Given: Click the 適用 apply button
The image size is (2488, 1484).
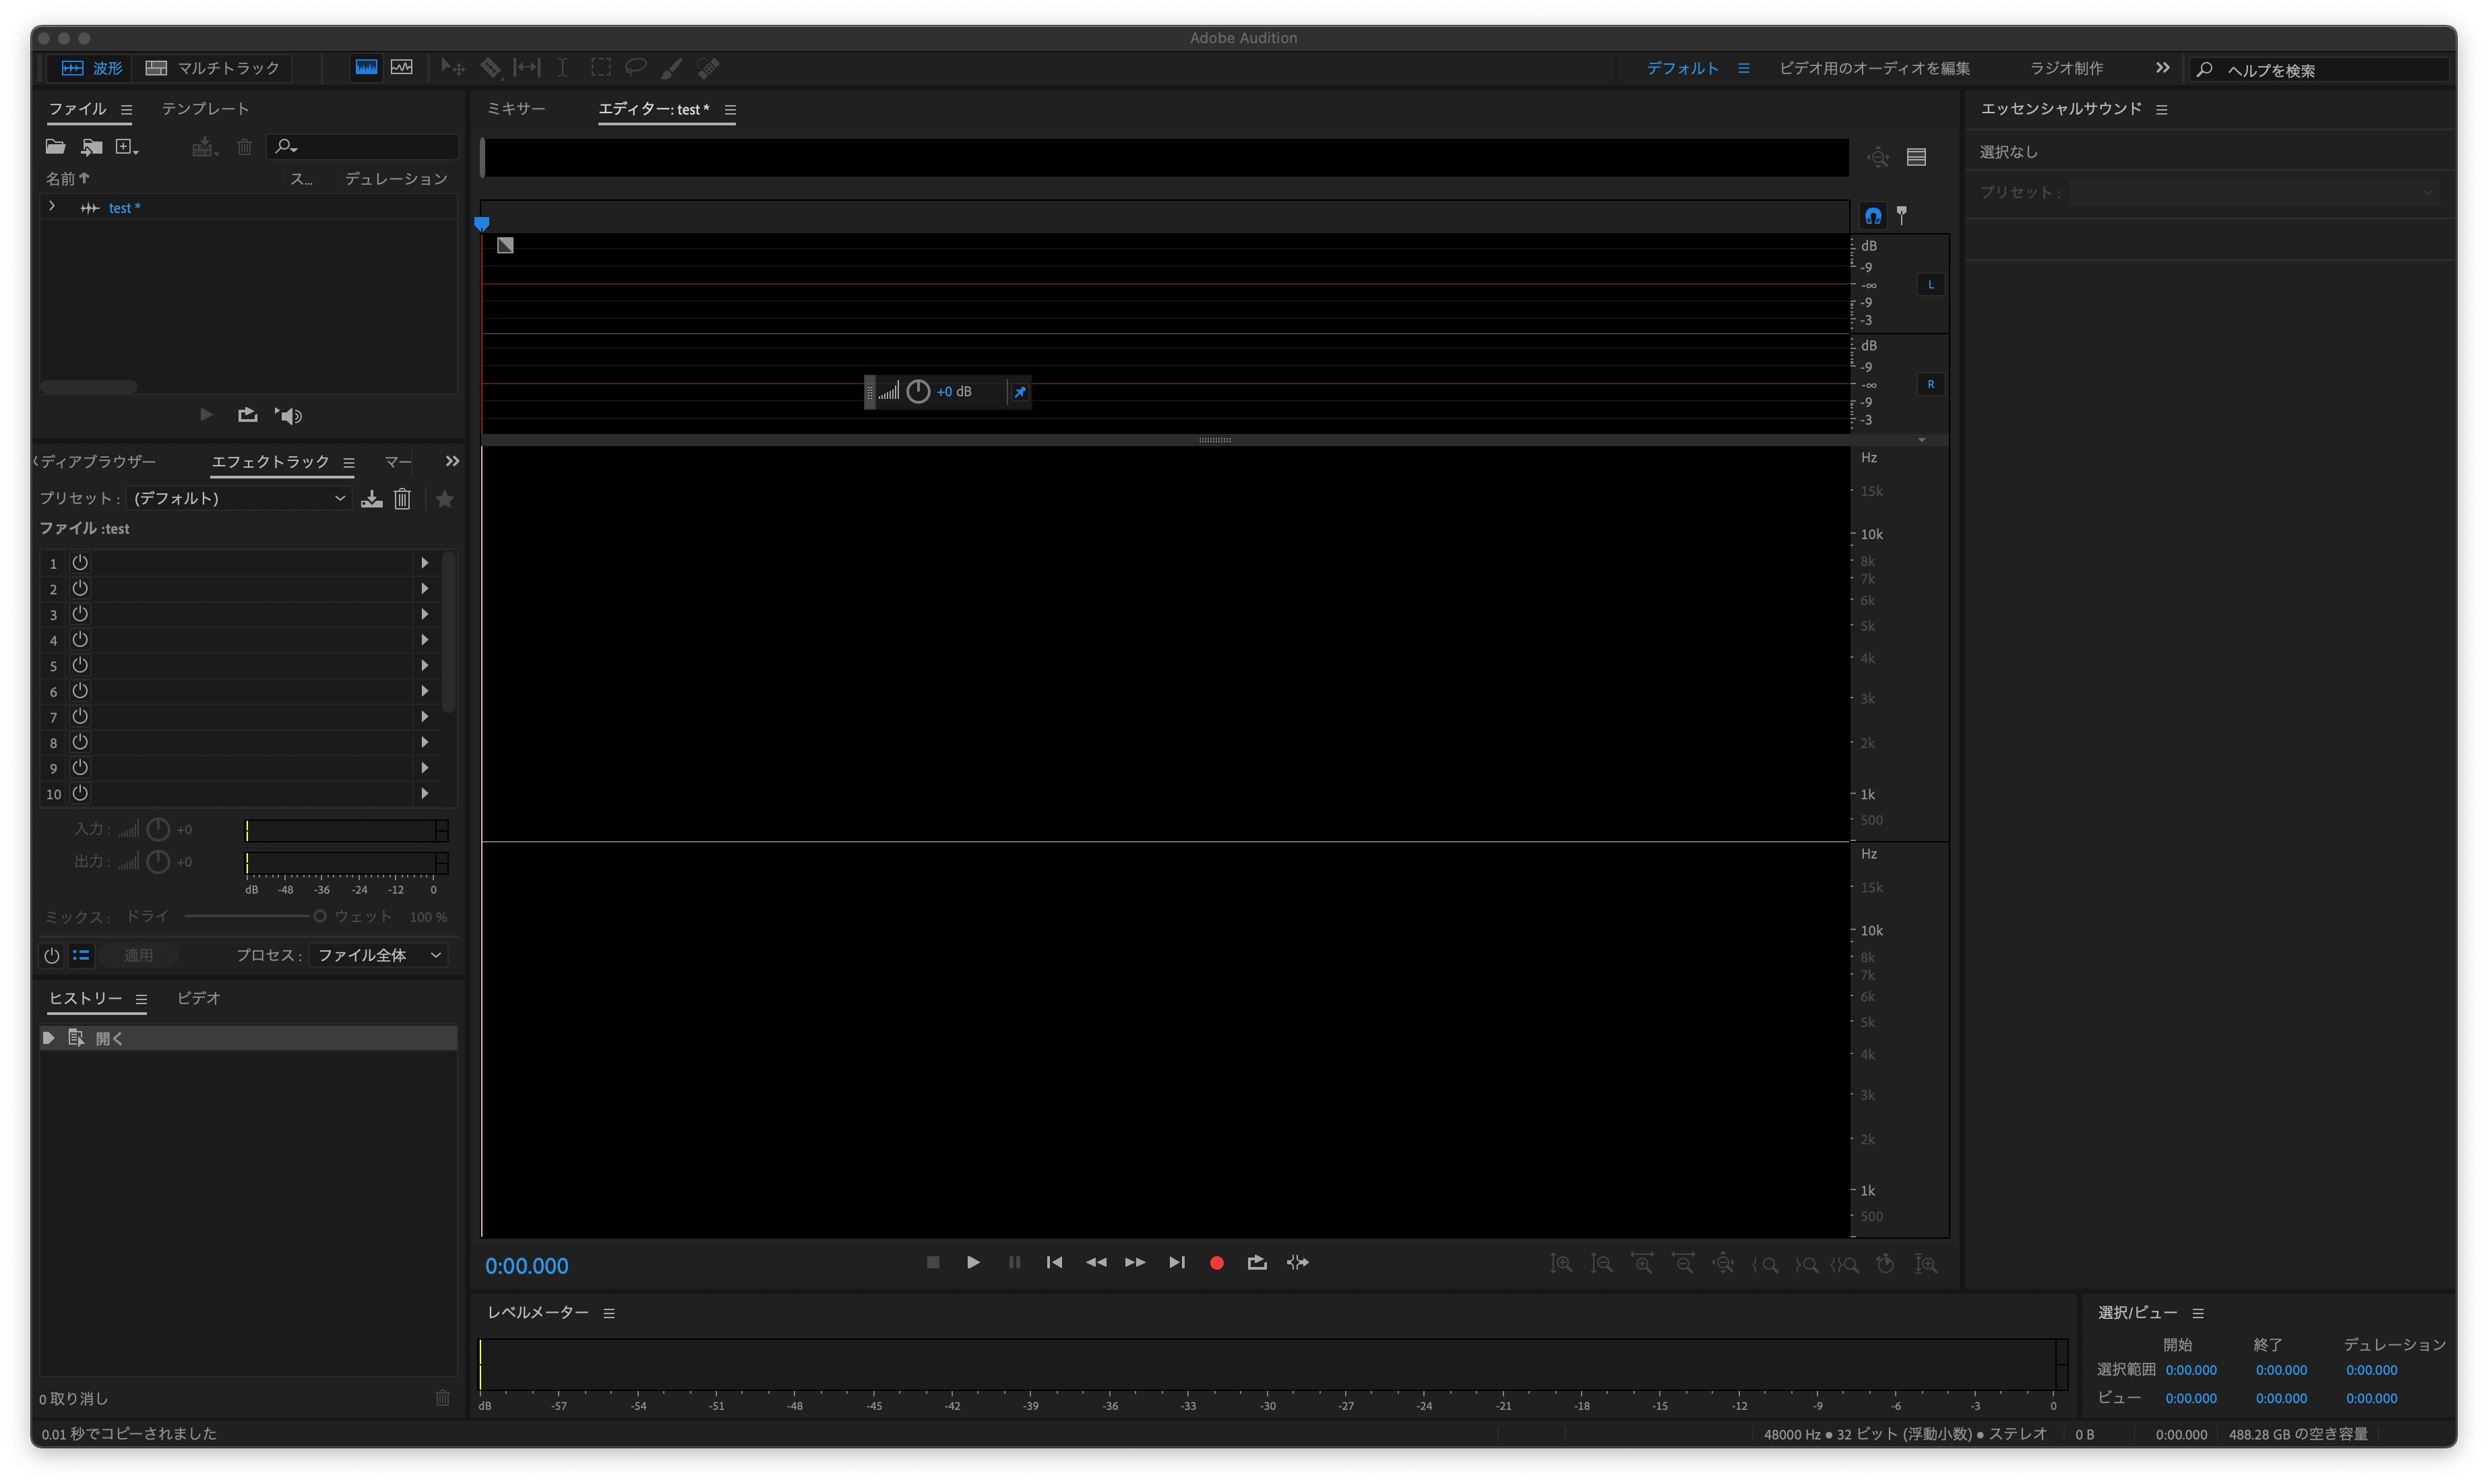Looking at the screenshot, I should coord(138,955).
